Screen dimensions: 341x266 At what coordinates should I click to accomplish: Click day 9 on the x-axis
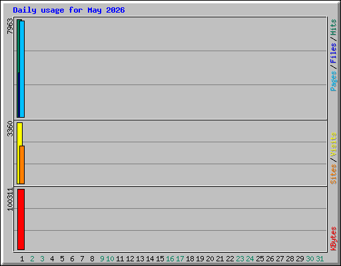click(102, 259)
